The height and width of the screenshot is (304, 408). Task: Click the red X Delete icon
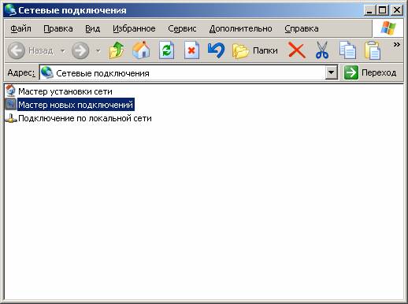point(297,50)
